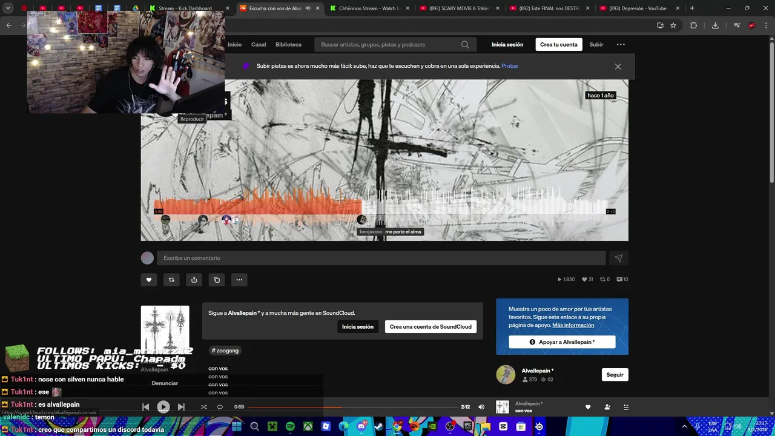Show hidden system tray icons

685,426
